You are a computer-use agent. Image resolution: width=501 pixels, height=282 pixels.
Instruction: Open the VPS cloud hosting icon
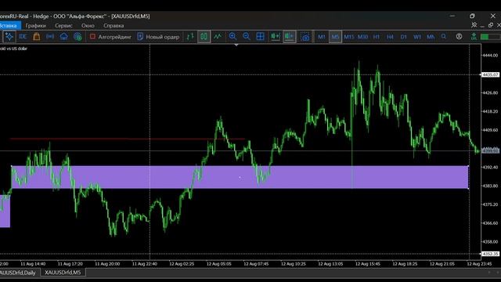pyautogui.click(x=64, y=37)
